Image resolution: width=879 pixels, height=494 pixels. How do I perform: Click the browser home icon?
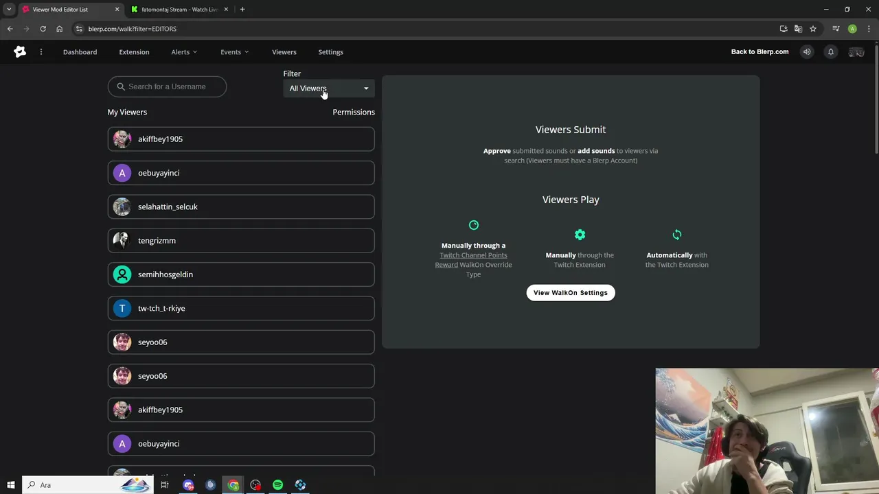pos(59,29)
